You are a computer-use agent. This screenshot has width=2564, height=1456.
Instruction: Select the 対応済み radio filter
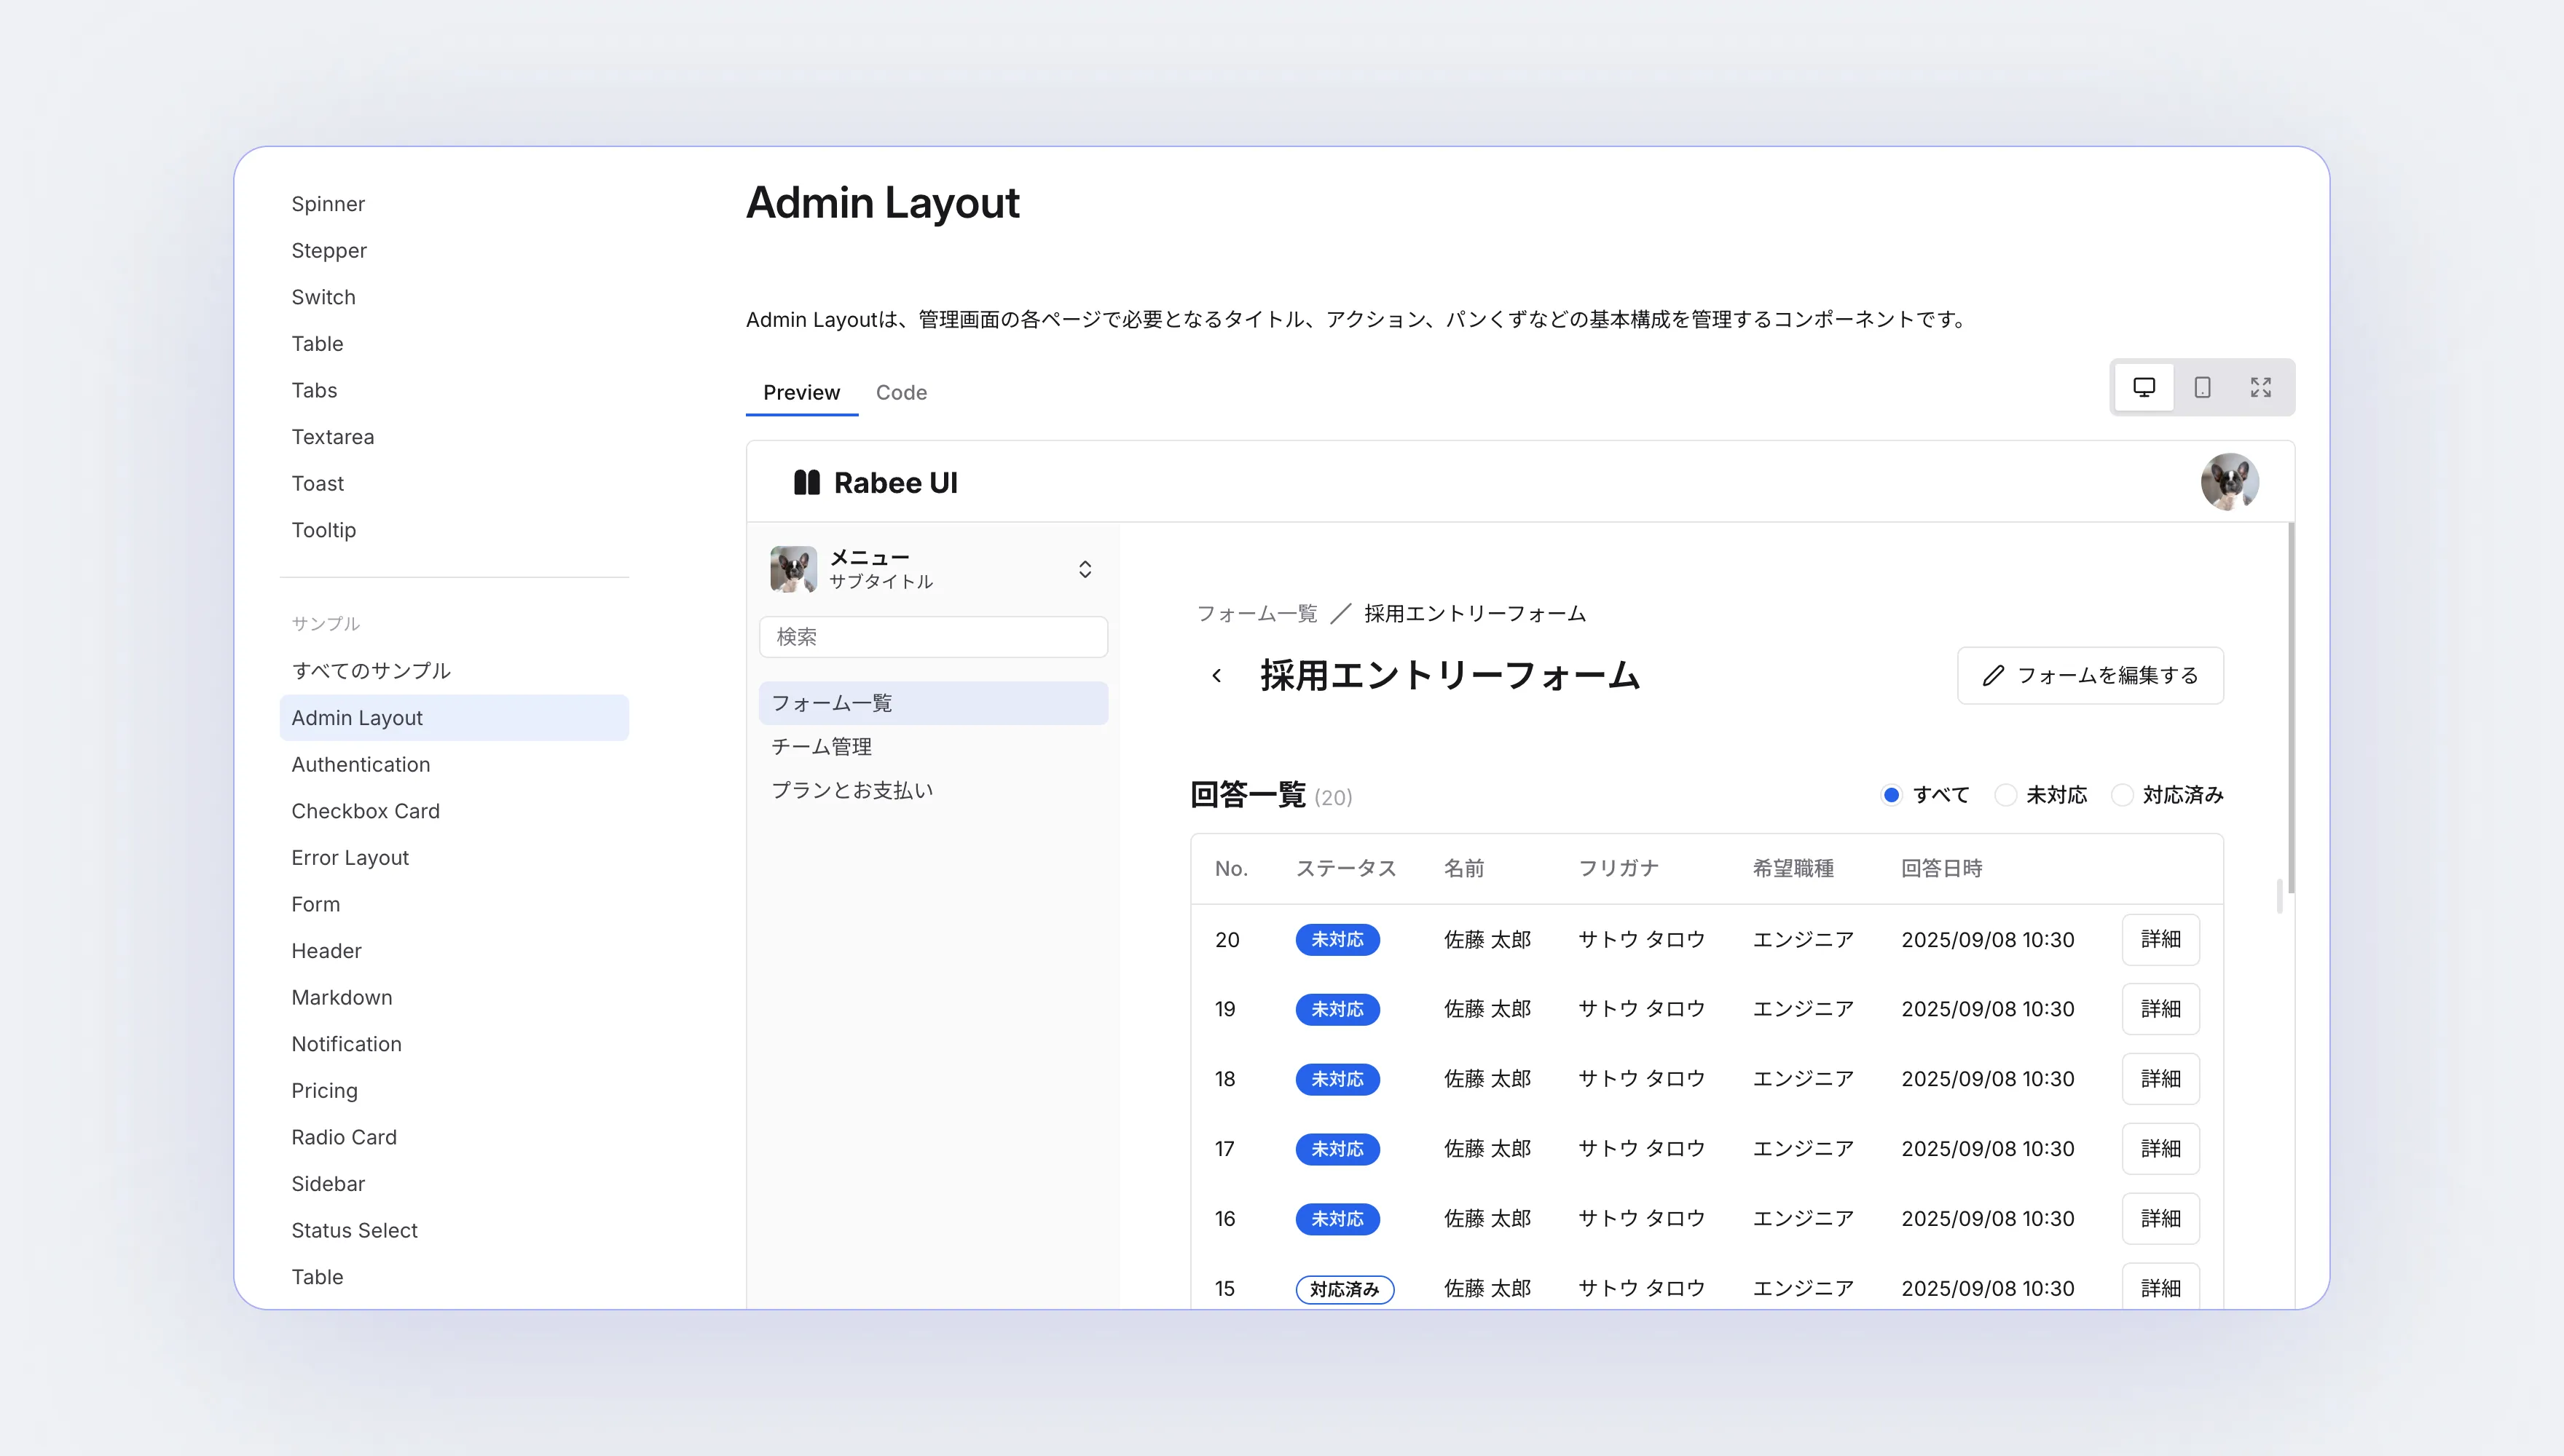[2122, 795]
